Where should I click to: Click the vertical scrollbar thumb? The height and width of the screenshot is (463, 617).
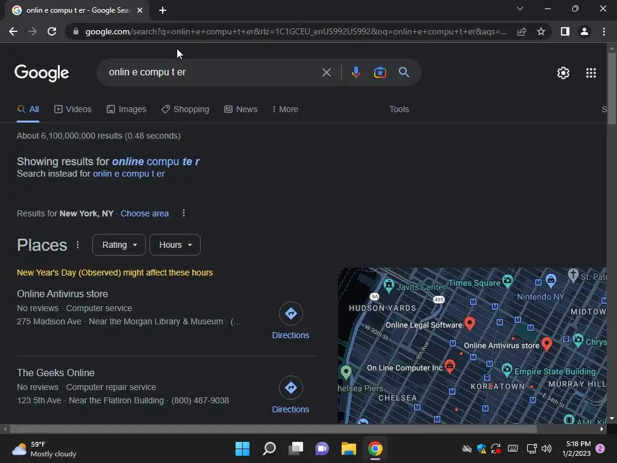coord(612,89)
